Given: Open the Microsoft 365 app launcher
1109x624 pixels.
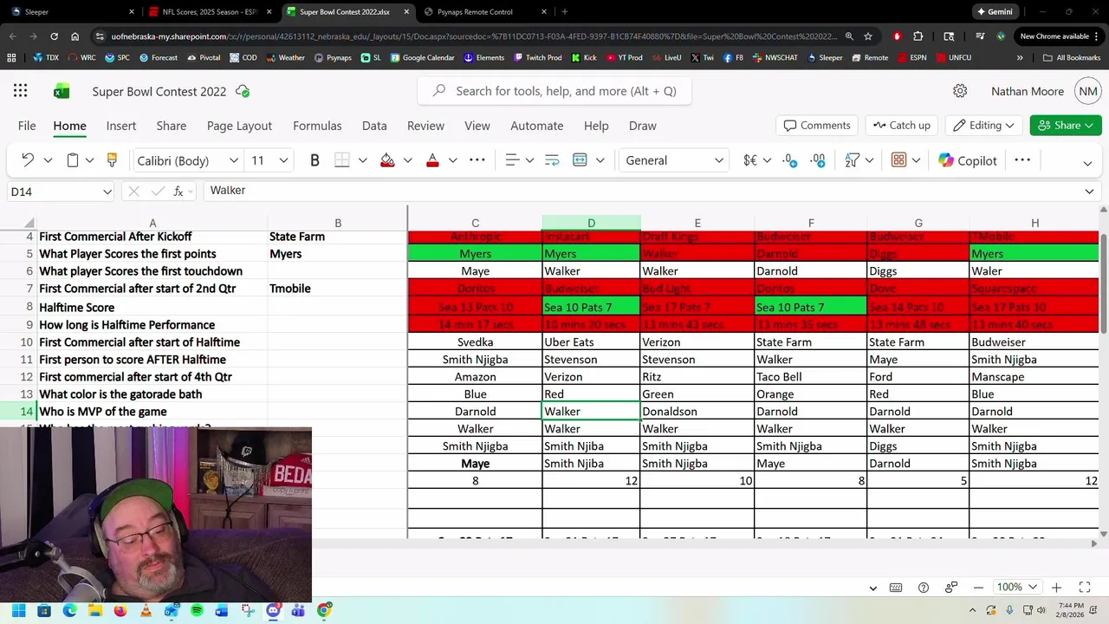Looking at the screenshot, I should coord(20,91).
